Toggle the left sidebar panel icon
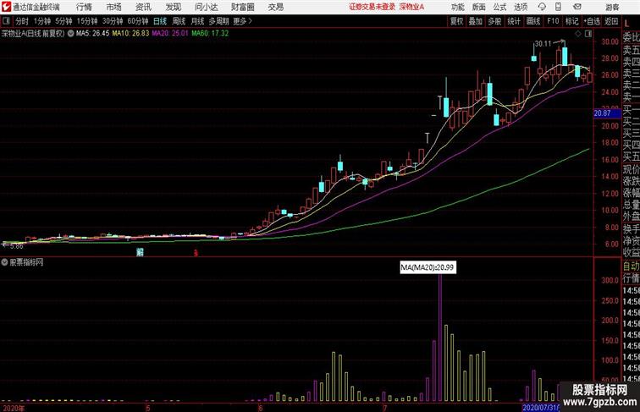The height and width of the screenshot is (412, 640). 6,21
